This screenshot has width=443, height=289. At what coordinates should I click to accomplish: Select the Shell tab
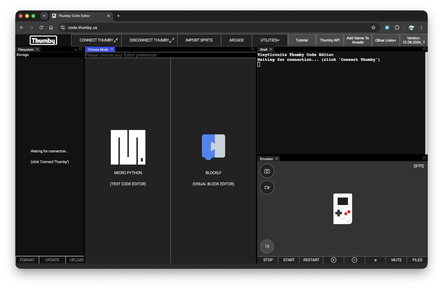point(264,49)
